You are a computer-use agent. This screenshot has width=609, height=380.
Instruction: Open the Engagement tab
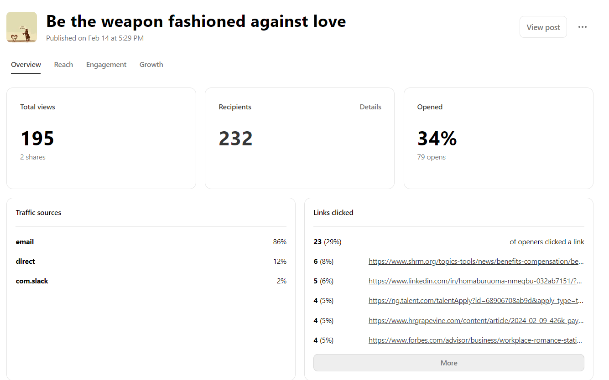(x=106, y=65)
